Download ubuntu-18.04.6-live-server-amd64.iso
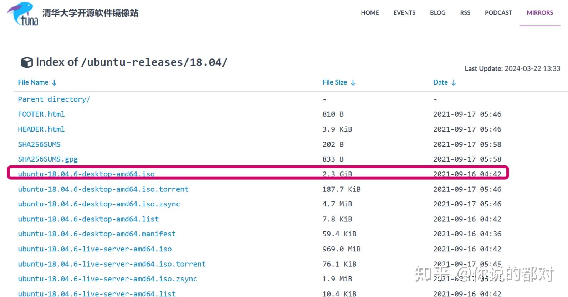568x297 pixels. [x=94, y=249]
